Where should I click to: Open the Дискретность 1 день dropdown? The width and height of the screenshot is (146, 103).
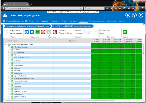(x=110, y=33)
